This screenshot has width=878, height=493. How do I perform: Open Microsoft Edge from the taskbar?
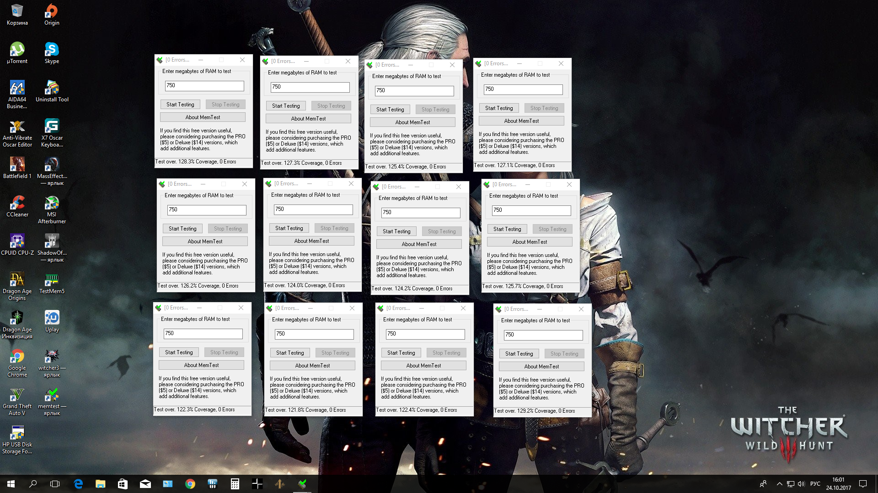pos(78,484)
